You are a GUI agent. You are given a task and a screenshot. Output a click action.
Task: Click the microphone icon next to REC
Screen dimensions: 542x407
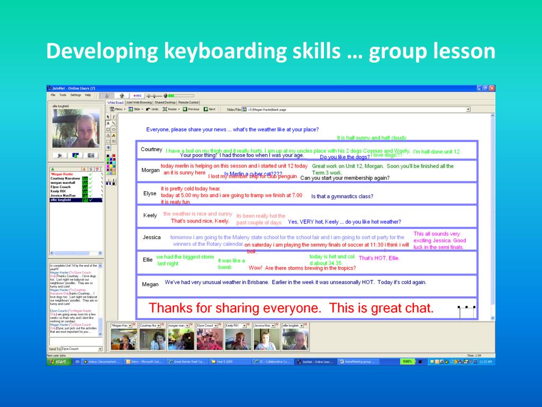click(122, 95)
